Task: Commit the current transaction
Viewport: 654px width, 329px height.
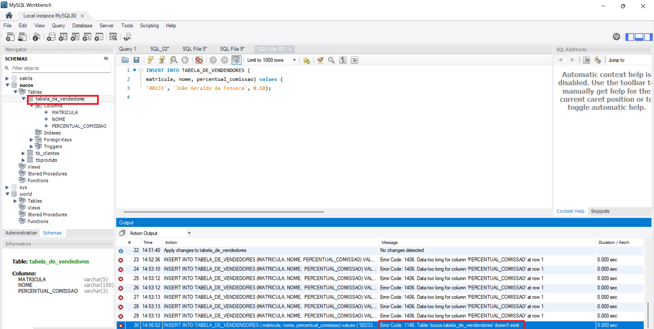Action: [213, 60]
